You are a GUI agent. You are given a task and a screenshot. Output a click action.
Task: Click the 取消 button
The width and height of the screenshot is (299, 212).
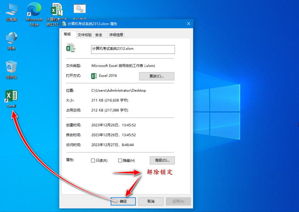click(x=151, y=201)
